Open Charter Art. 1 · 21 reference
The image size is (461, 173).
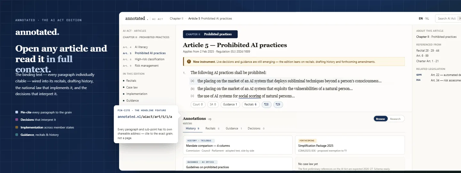[x=427, y=61]
